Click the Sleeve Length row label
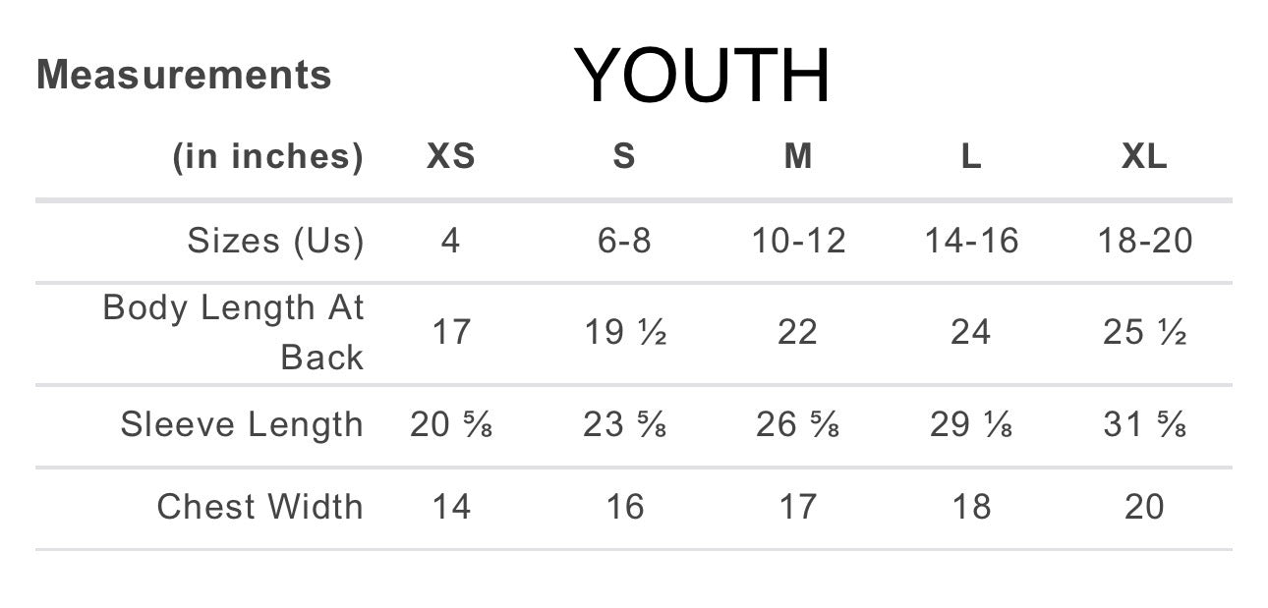The height and width of the screenshot is (608, 1268). [x=242, y=424]
